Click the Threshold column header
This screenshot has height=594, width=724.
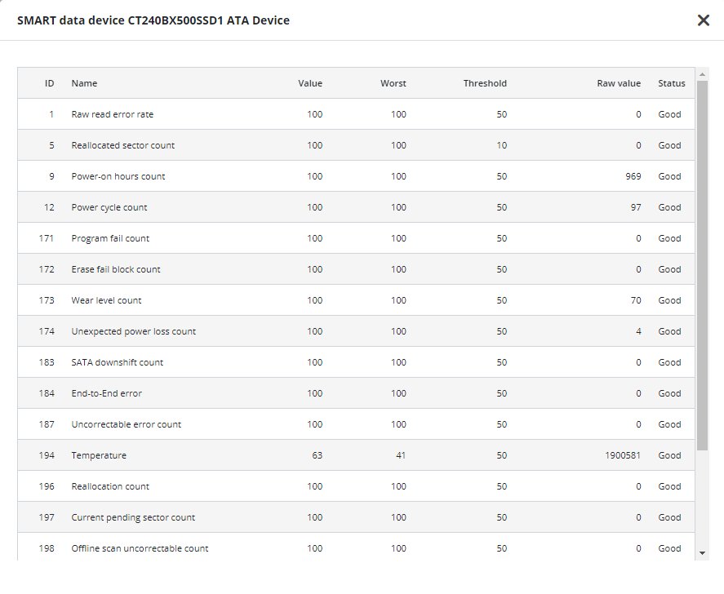485,83
